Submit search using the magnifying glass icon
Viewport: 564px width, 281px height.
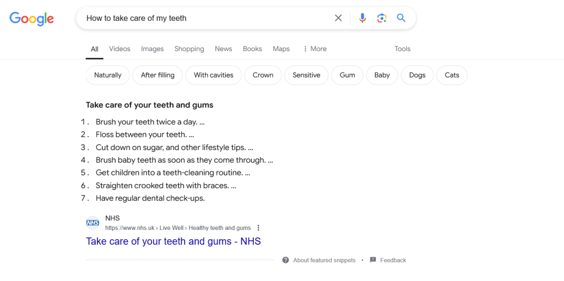tap(401, 18)
